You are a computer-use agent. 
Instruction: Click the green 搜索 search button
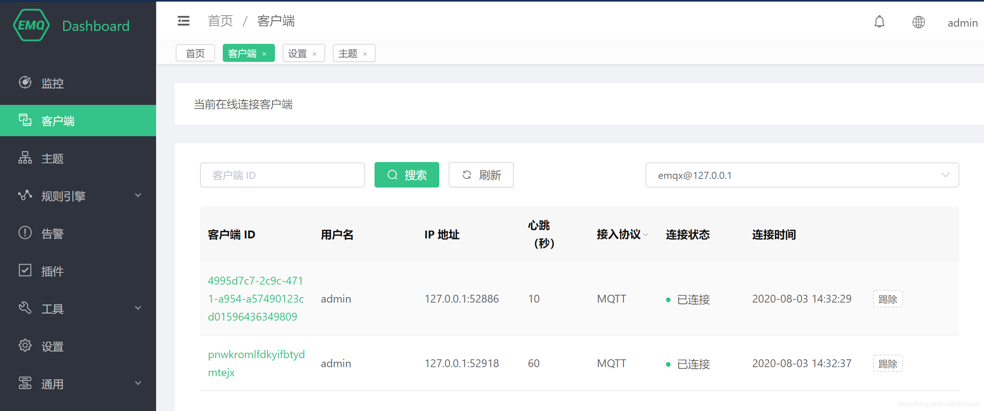click(407, 175)
